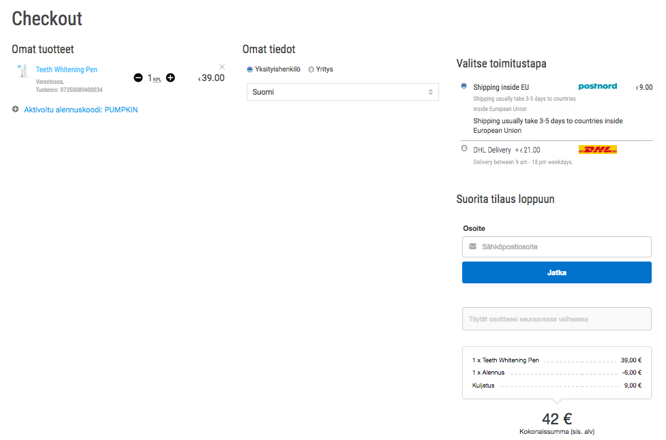Click the DHL logo

597,150
